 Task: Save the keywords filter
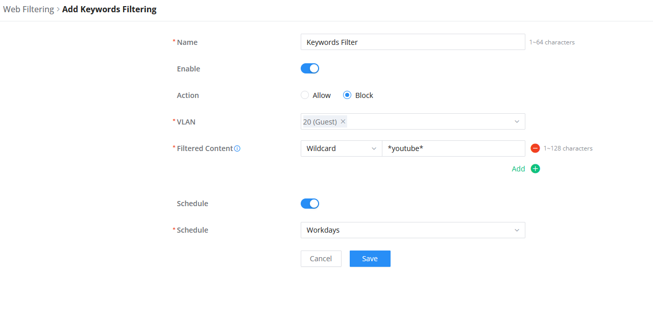click(370, 259)
